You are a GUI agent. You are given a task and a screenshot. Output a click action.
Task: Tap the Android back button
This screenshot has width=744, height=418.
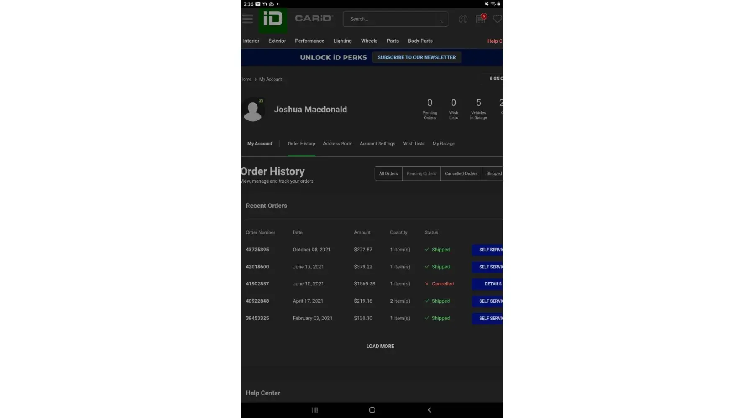point(429,410)
